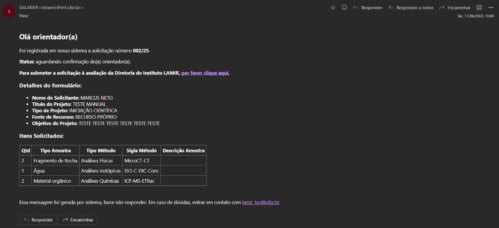Click the 'Sigla Método' column header

click(141, 150)
